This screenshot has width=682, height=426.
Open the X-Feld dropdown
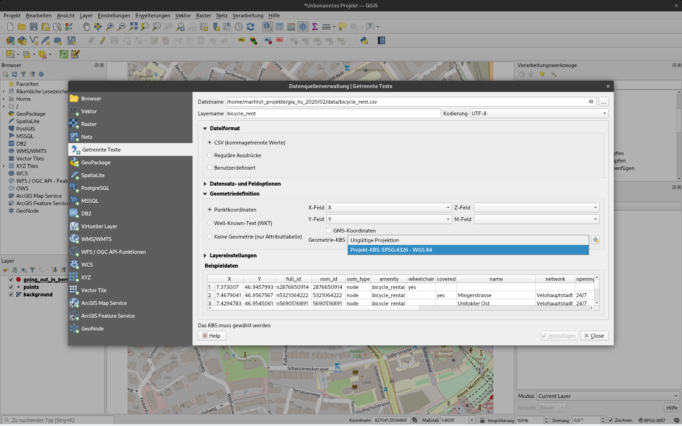389,208
